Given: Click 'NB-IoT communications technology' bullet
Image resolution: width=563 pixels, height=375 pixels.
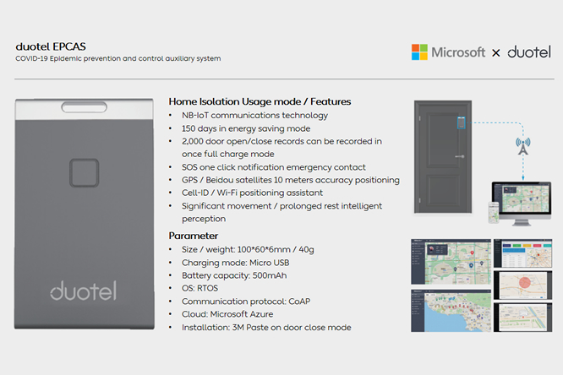Looking at the screenshot, I should pyautogui.click(x=254, y=115).
